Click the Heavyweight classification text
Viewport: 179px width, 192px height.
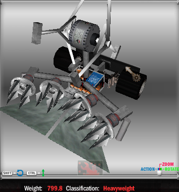point(119,188)
